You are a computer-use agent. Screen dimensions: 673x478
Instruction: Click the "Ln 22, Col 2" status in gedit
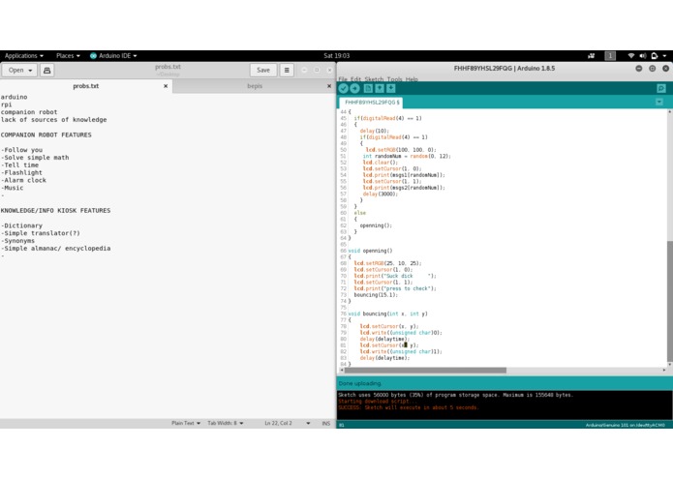click(x=278, y=423)
